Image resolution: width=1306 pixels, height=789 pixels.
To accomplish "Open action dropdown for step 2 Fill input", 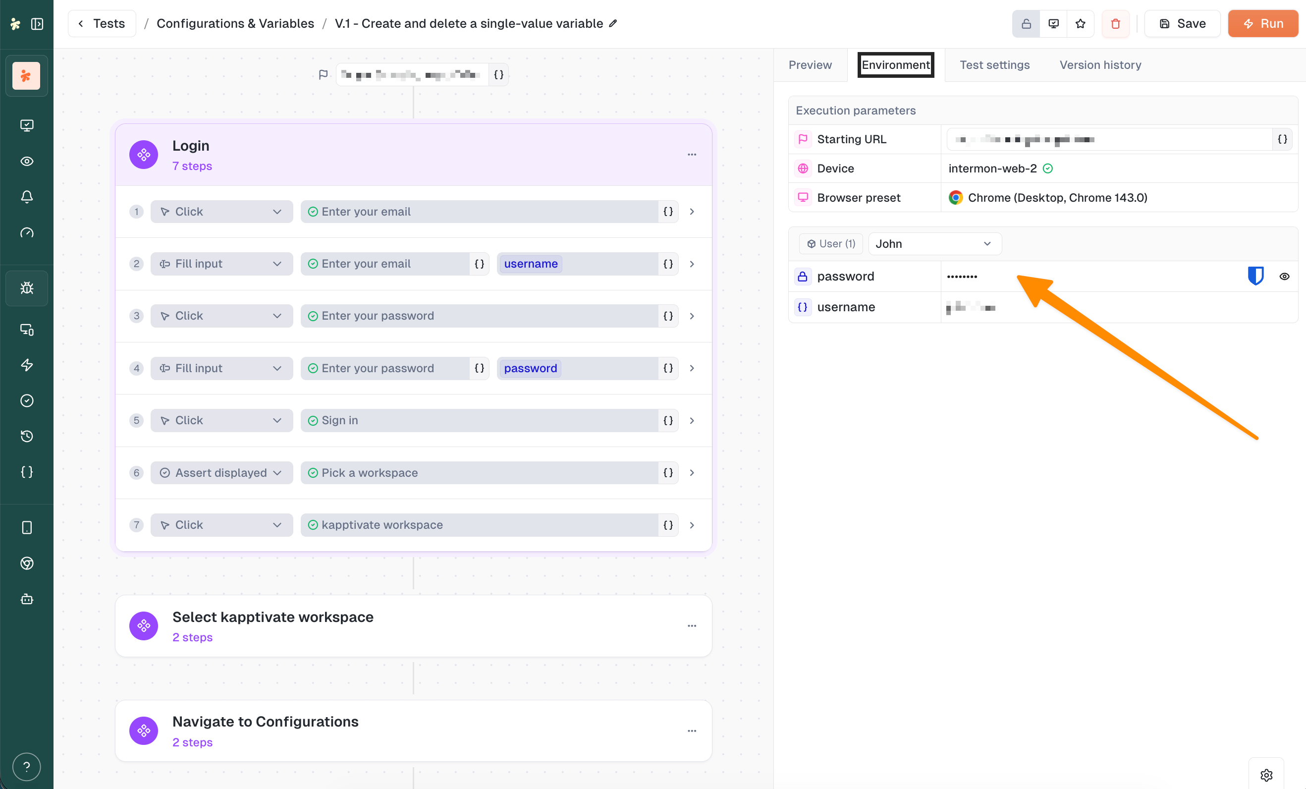I will (221, 264).
